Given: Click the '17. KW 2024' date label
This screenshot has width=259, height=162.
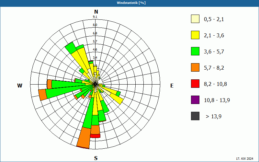Looking at the screenshot, I should (x=245, y=159).
